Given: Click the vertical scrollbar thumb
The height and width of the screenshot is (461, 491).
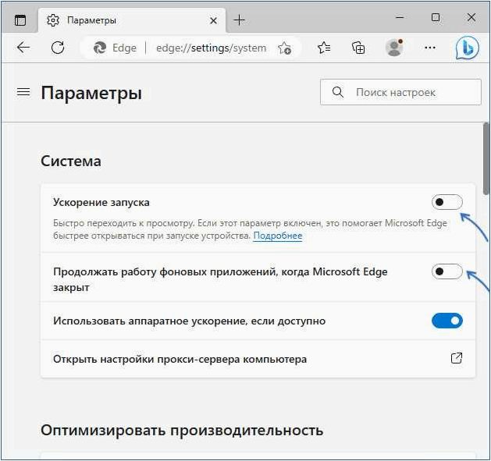Looking at the screenshot, I should tap(486, 158).
